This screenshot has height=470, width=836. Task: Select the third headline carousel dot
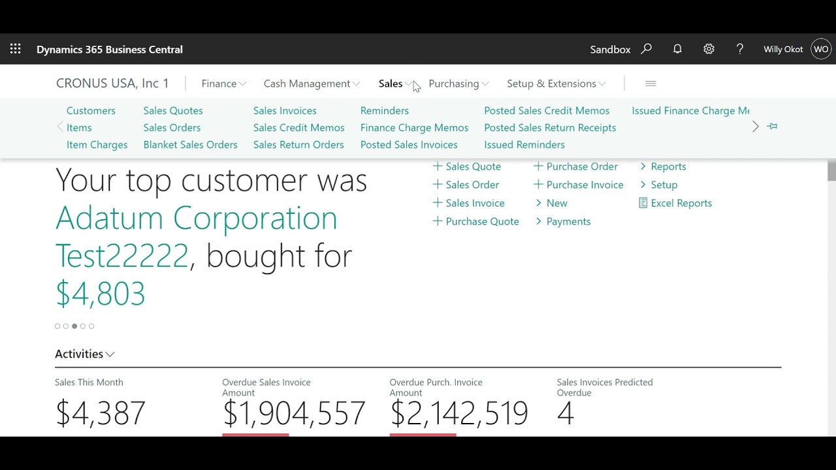click(x=74, y=326)
